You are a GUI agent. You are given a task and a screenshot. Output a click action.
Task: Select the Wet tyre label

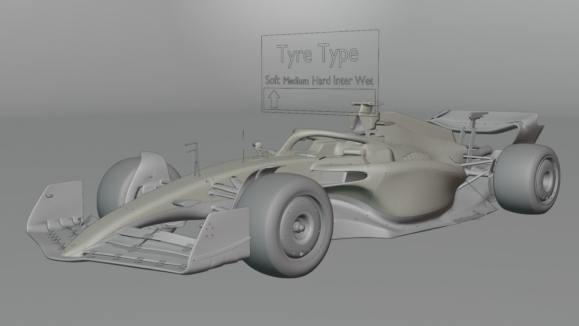(x=365, y=81)
